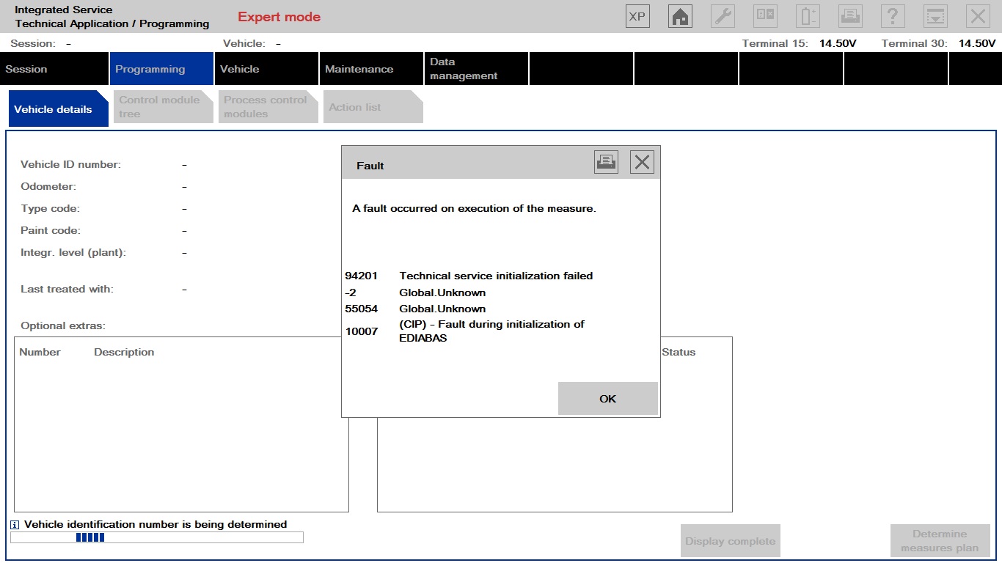
Task: Click 'Technical service initialization failed' text
Action: point(496,276)
